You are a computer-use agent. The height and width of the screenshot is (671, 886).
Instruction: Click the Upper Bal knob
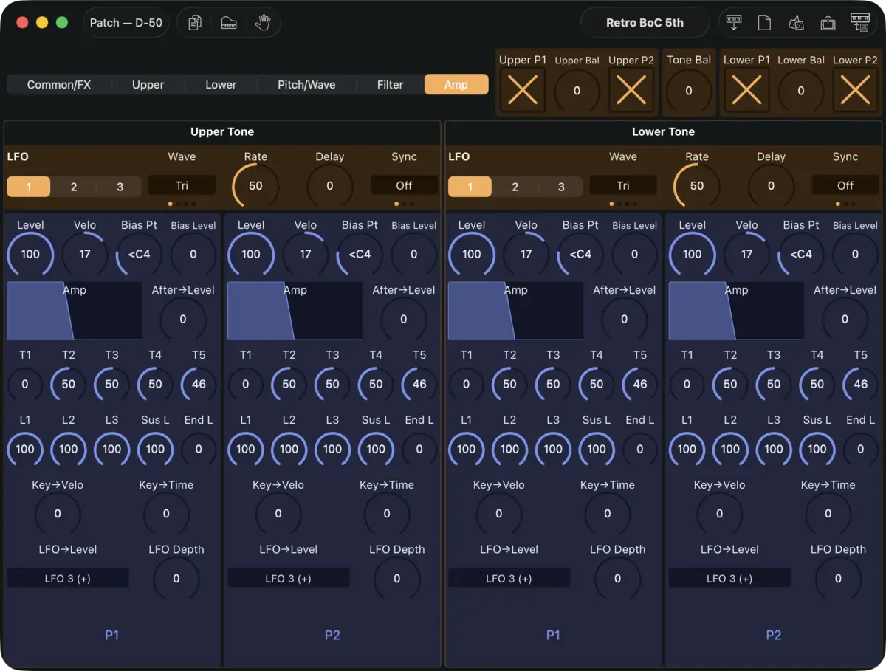[577, 91]
